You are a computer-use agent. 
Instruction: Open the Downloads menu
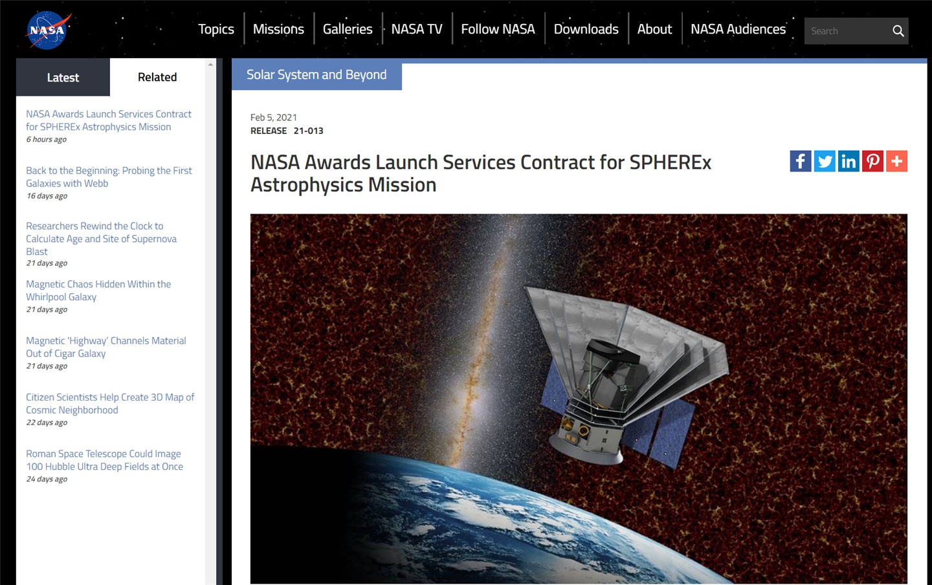coord(586,29)
